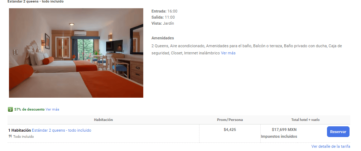The width and height of the screenshot is (361, 151).
Task: Click the Amenidades heading
Action: coord(163,38)
